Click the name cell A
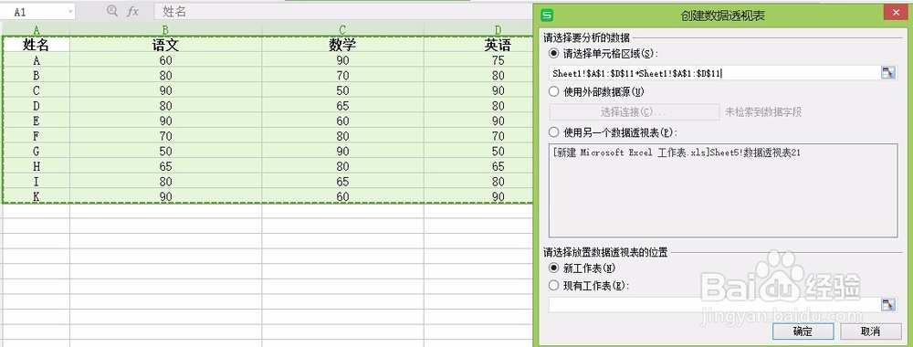913x347 pixels. click(37, 60)
